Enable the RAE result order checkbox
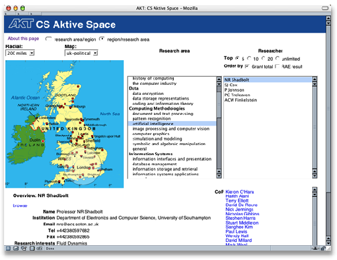The width and height of the screenshot is (337, 260). (x=277, y=66)
